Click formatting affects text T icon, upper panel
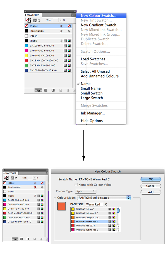The height and width of the screenshot is (255, 167). pos(39,21)
